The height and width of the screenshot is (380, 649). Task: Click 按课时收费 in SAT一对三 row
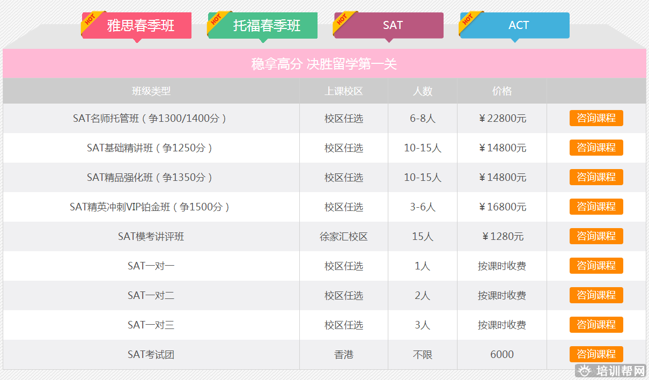click(502, 325)
